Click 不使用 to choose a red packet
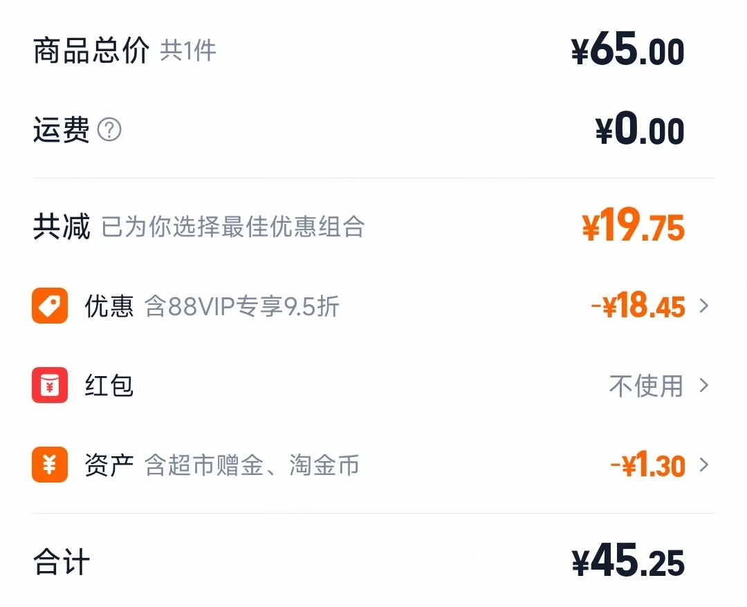This screenshot has height=607, width=747. point(645,386)
